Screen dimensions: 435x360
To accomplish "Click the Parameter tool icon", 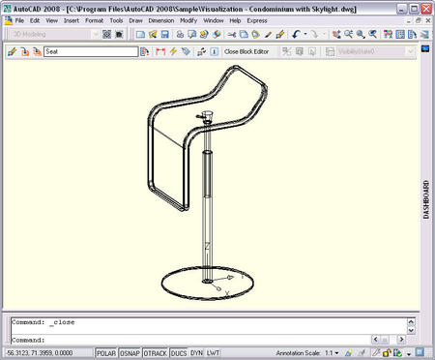I will 160,51.
